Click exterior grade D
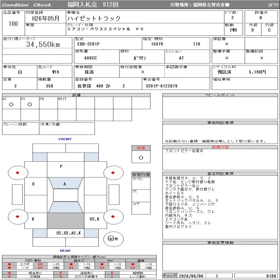The width and height of the screenshot is (280, 280). coord(252,30)
